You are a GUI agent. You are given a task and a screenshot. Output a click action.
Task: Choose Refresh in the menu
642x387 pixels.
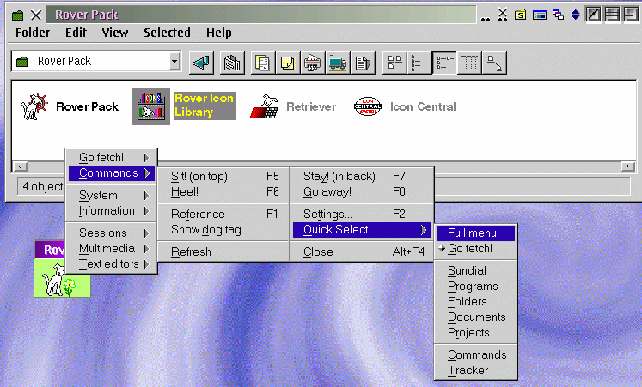223,251
